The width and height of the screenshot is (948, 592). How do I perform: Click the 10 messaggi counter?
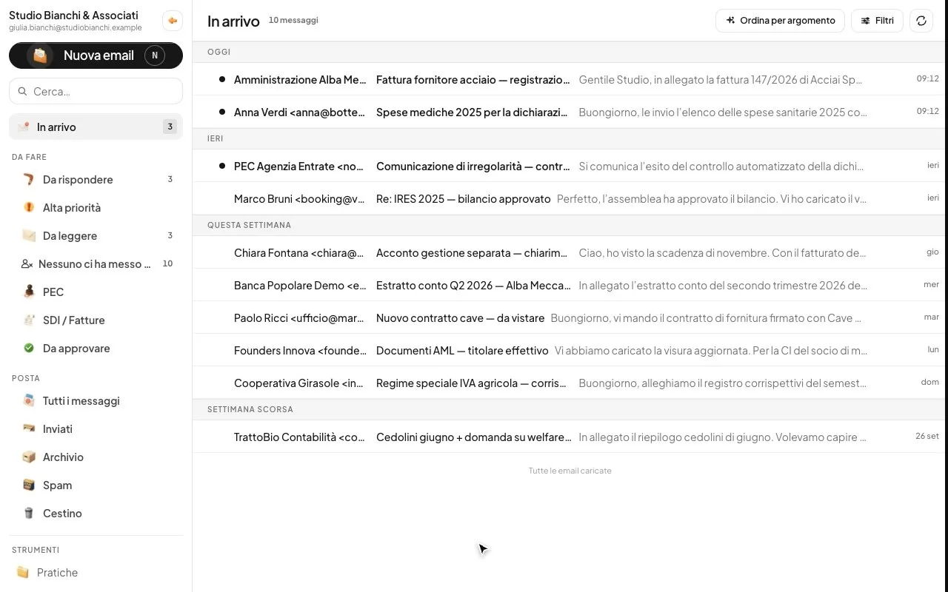pos(293,20)
